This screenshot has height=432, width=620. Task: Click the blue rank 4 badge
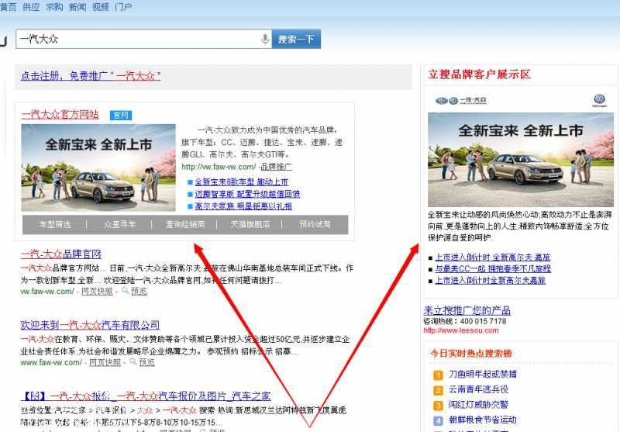point(438,421)
